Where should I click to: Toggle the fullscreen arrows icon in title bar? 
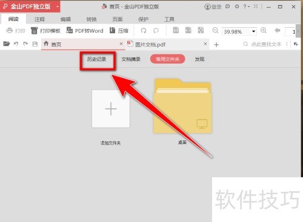click(x=256, y=7)
